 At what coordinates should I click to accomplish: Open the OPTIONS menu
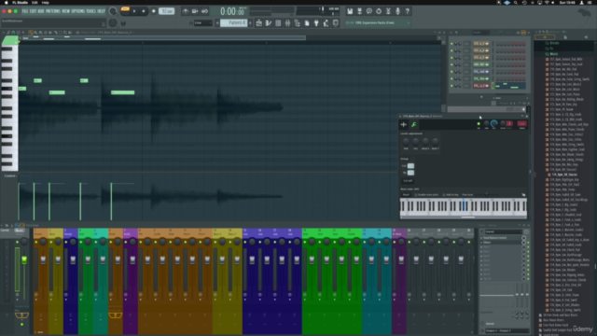coord(78,11)
